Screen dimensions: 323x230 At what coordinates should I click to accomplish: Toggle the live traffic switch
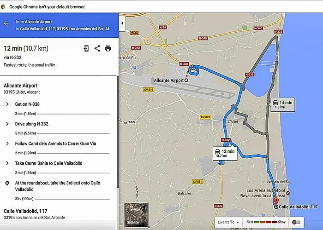coord(296,222)
